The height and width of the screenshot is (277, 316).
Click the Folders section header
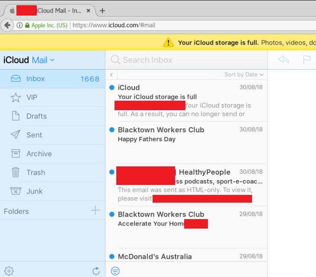click(x=16, y=211)
